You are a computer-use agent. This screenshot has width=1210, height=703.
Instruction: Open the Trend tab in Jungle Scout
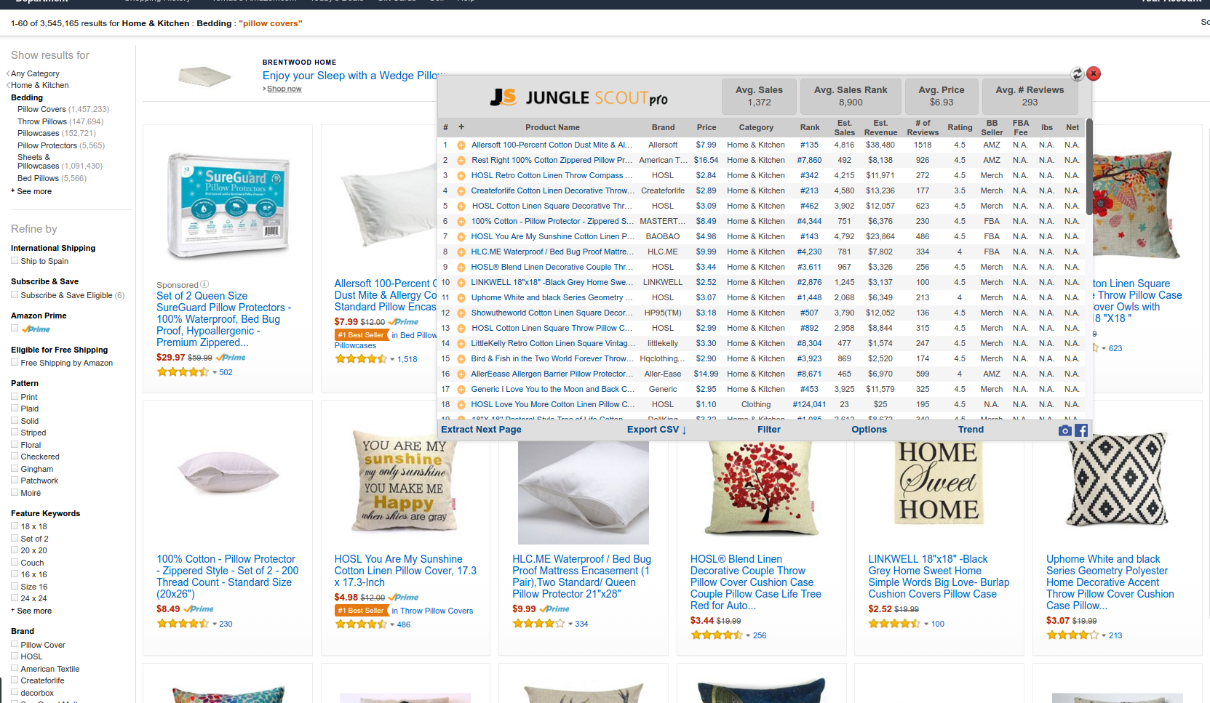(x=971, y=430)
